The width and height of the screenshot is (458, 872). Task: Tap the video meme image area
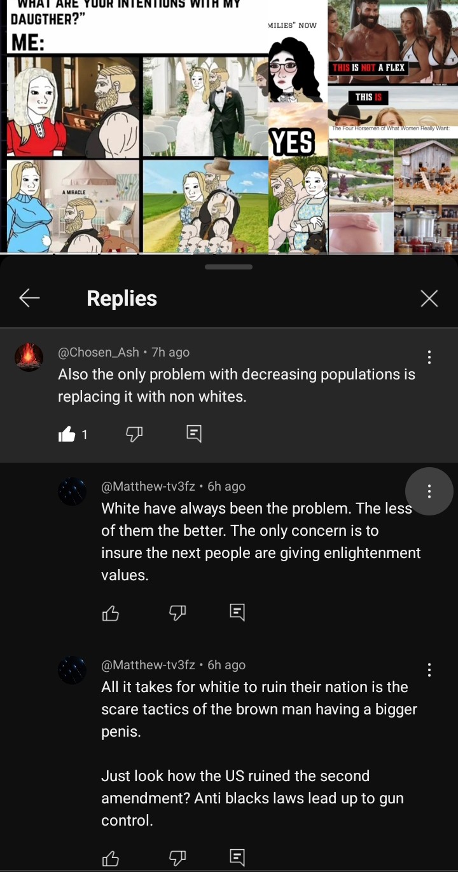point(229,126)
